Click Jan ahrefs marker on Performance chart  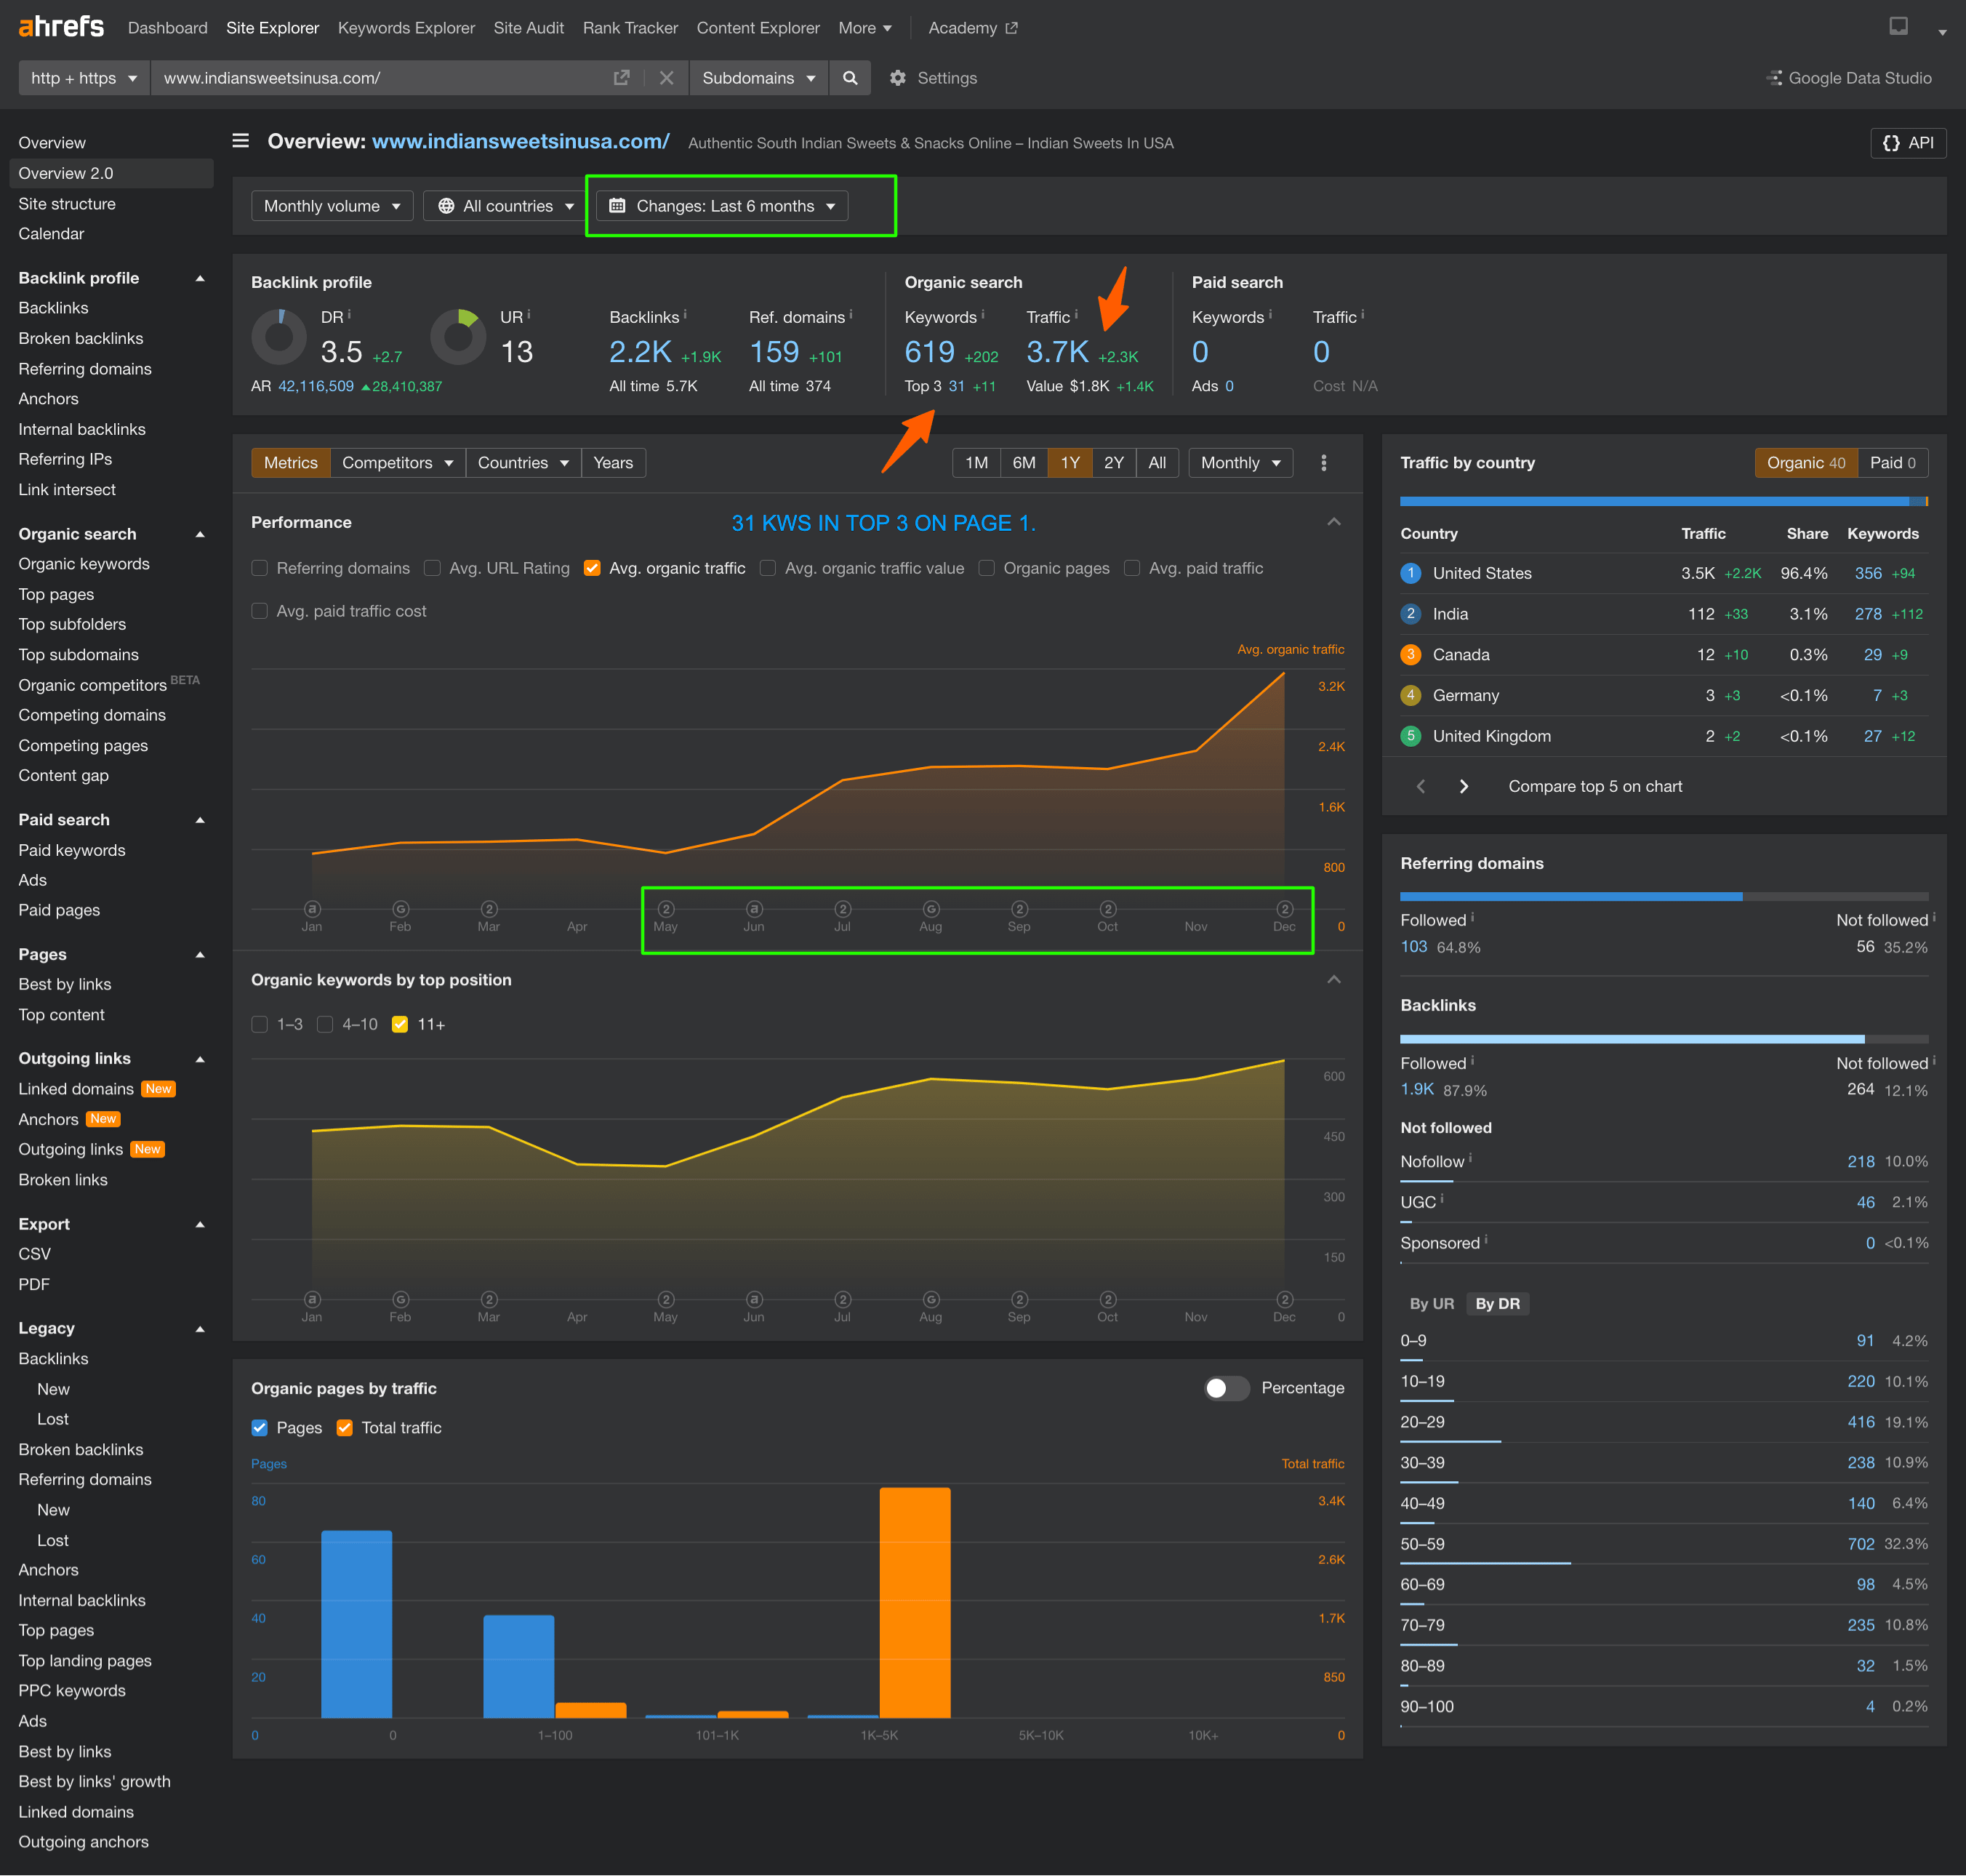[312, 909]
